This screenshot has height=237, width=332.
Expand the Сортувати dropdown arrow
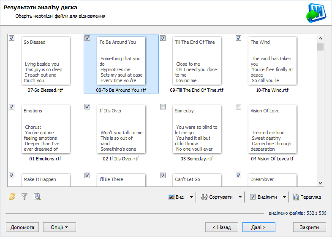click(240, 197)
